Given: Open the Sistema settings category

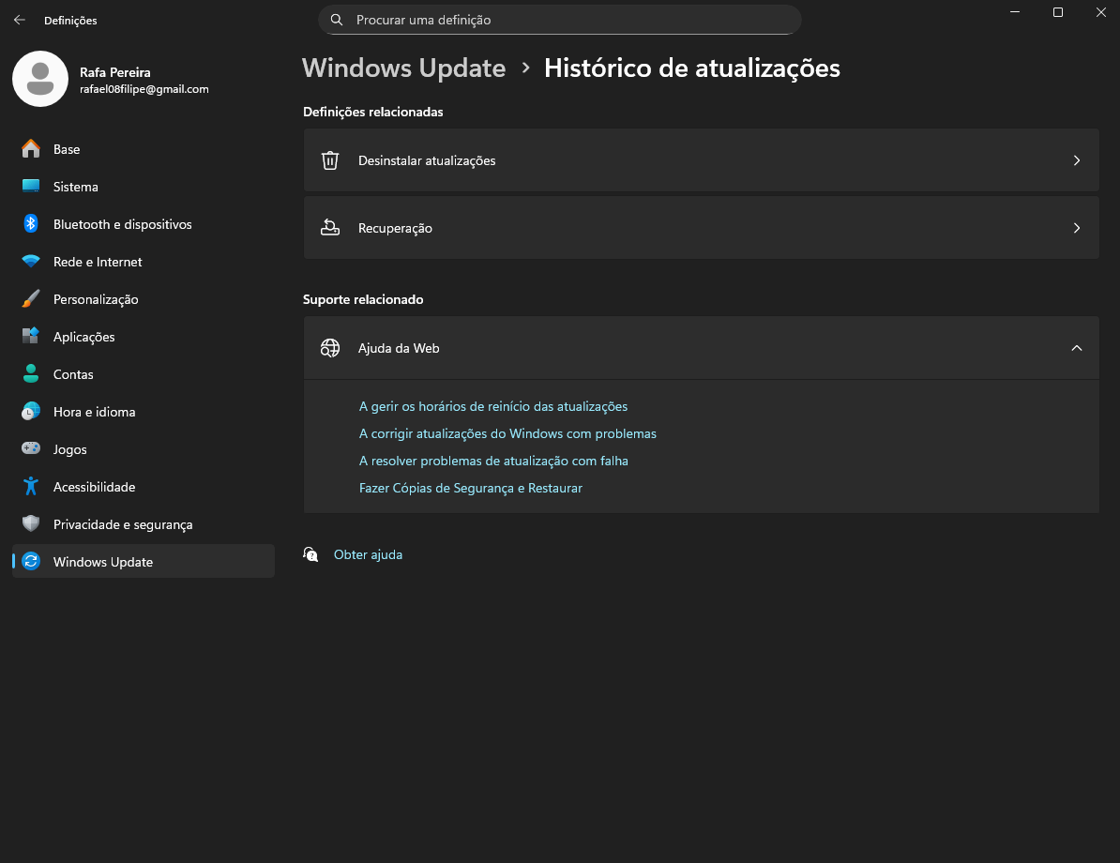Looking at the screenshot, I should click(x=144, y=187).
